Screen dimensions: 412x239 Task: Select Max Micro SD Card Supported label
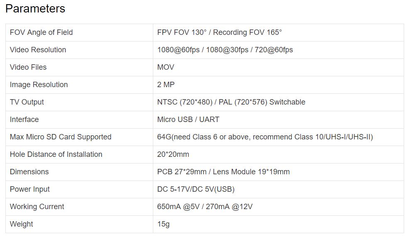pos(61,137)
